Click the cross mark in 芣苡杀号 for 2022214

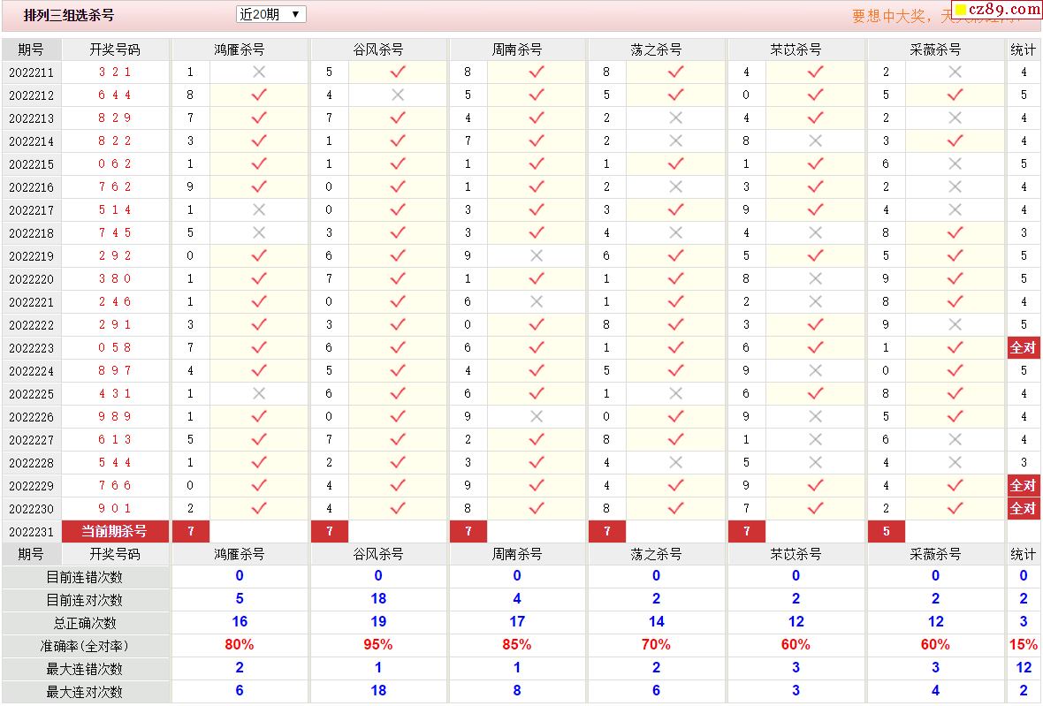click(816, 140)
